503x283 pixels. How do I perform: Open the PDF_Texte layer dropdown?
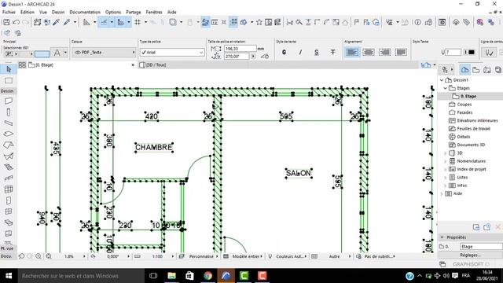pyautogui.click(x=104, y=52)
